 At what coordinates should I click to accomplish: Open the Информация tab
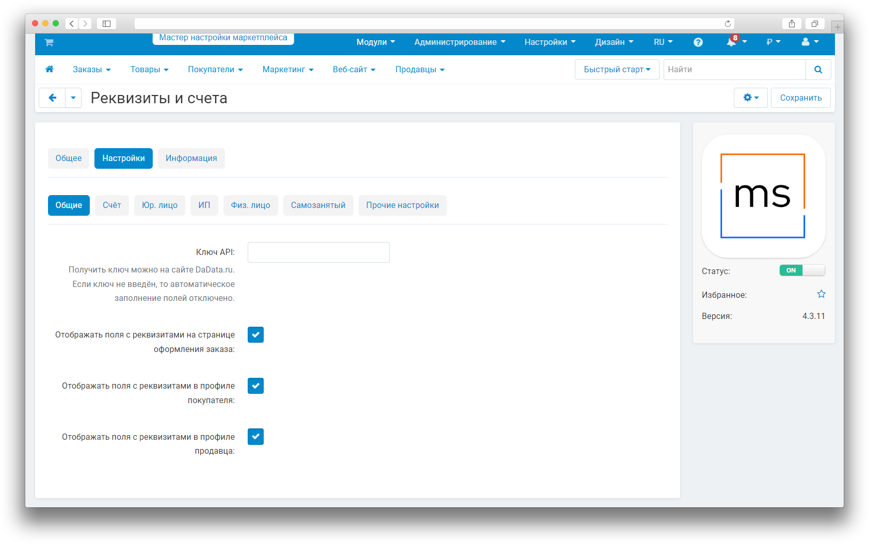[191, 158]
